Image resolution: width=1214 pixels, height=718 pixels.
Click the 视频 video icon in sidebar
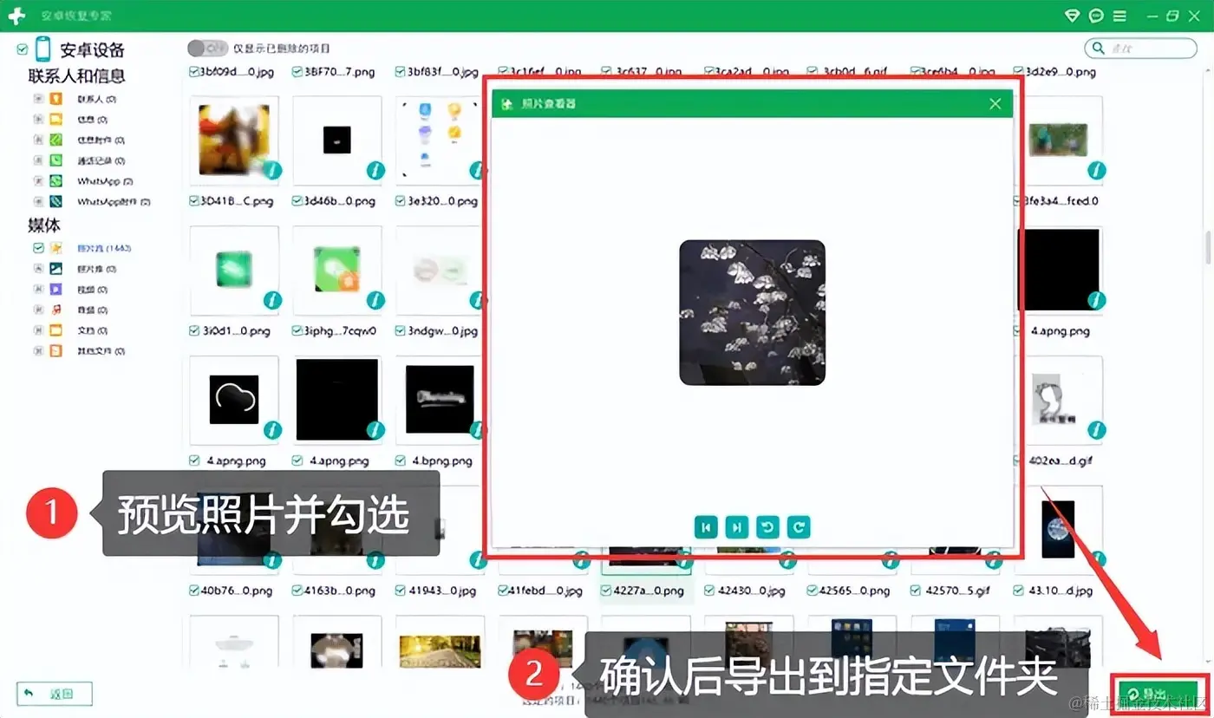pos(56,289)
